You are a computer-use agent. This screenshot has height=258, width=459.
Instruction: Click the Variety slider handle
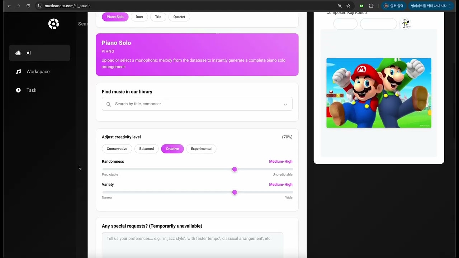[x=235, y=192]
